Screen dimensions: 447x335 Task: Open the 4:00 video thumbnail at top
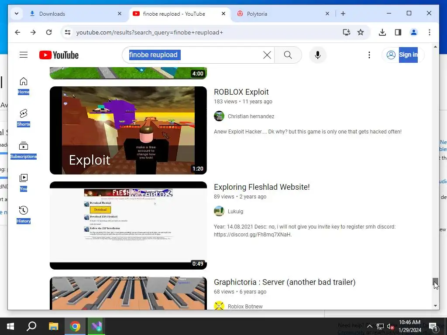coord(128,73)
